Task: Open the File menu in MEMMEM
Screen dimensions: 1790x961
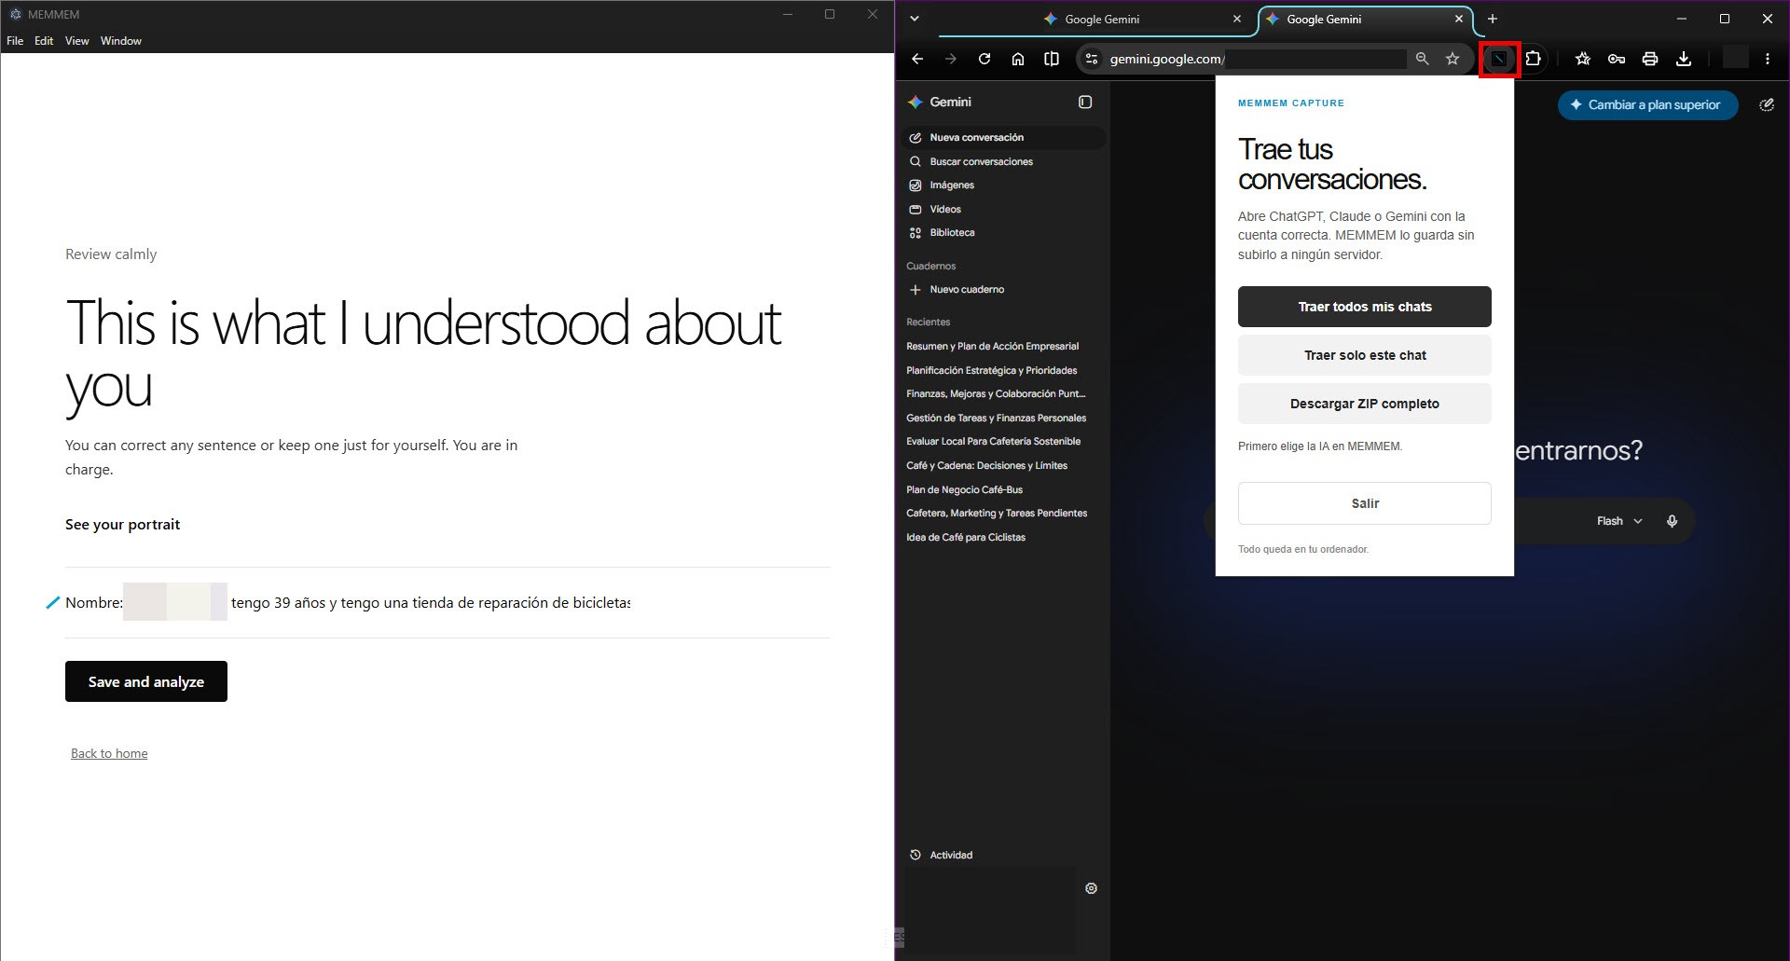Action: pyautogui.click(x=15, y=41)
